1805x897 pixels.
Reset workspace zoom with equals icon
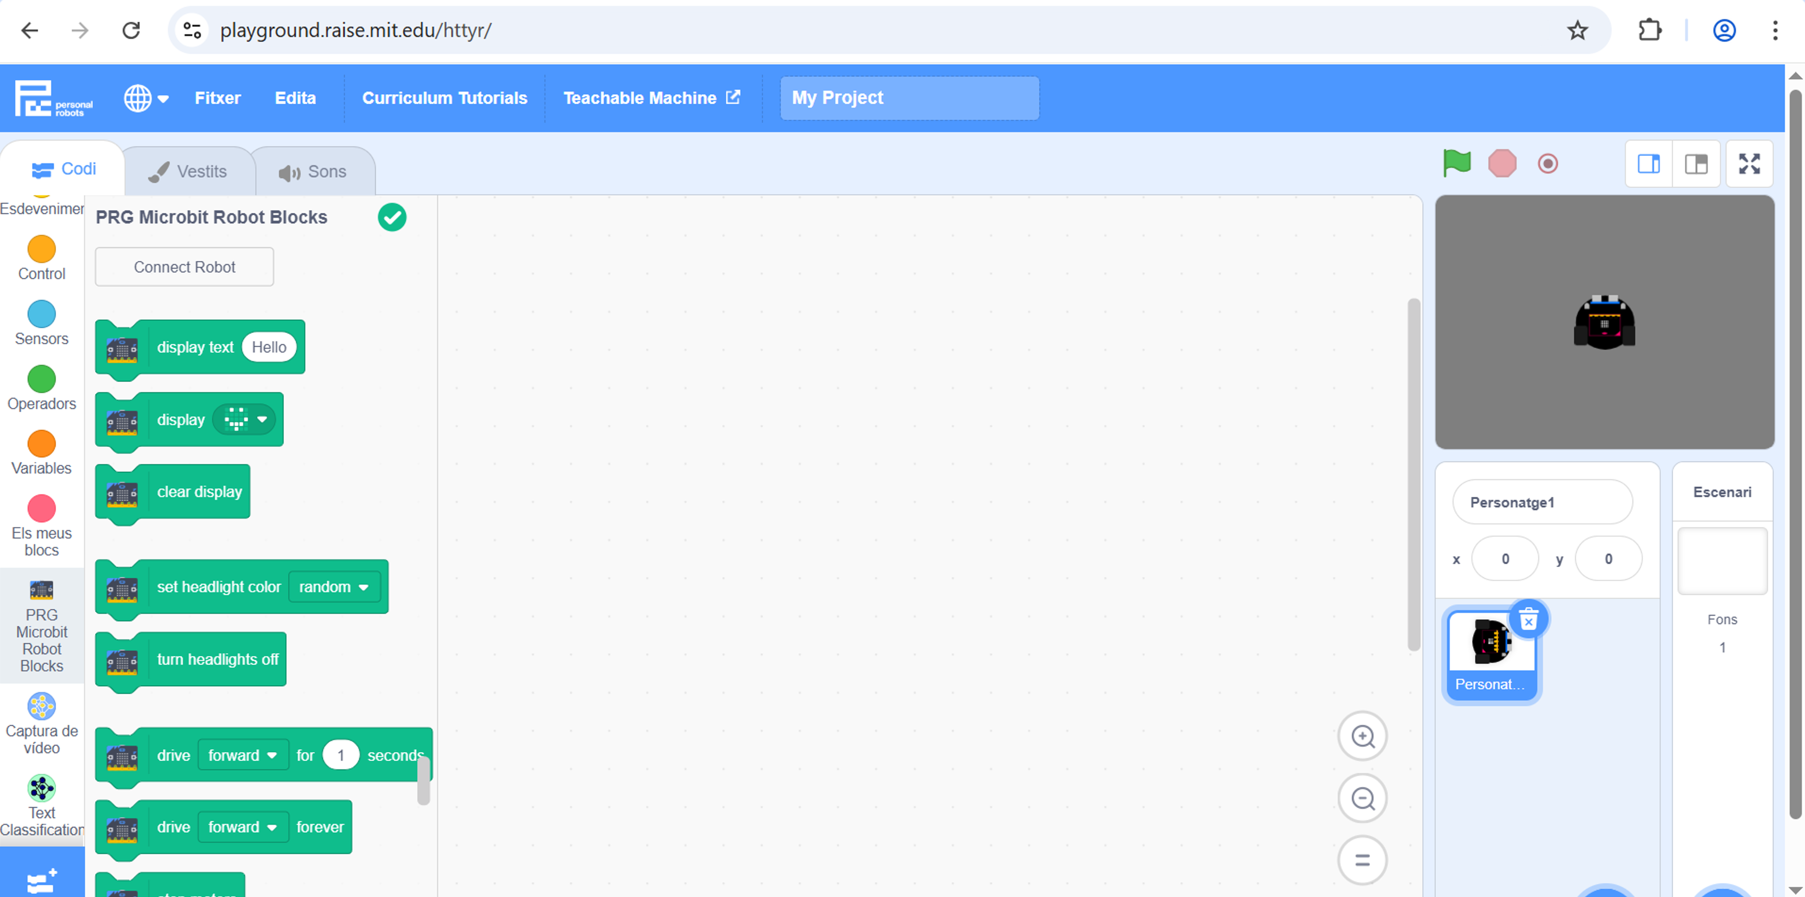point(1362,860)
